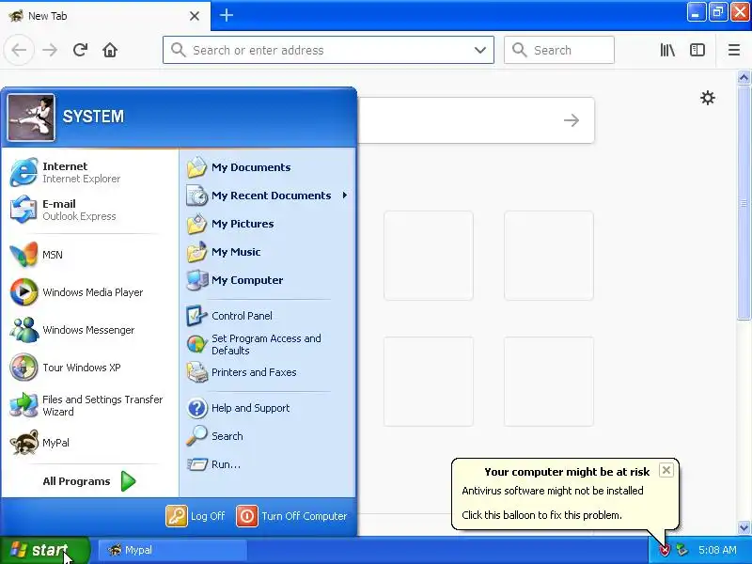Click the browser Back arrow button

pyautogui.click(x=19, y=50)
